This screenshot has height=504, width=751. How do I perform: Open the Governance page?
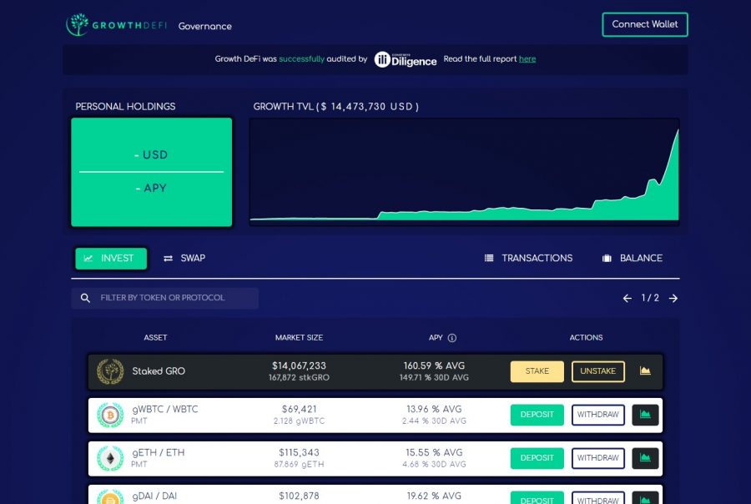pos(205,27)
